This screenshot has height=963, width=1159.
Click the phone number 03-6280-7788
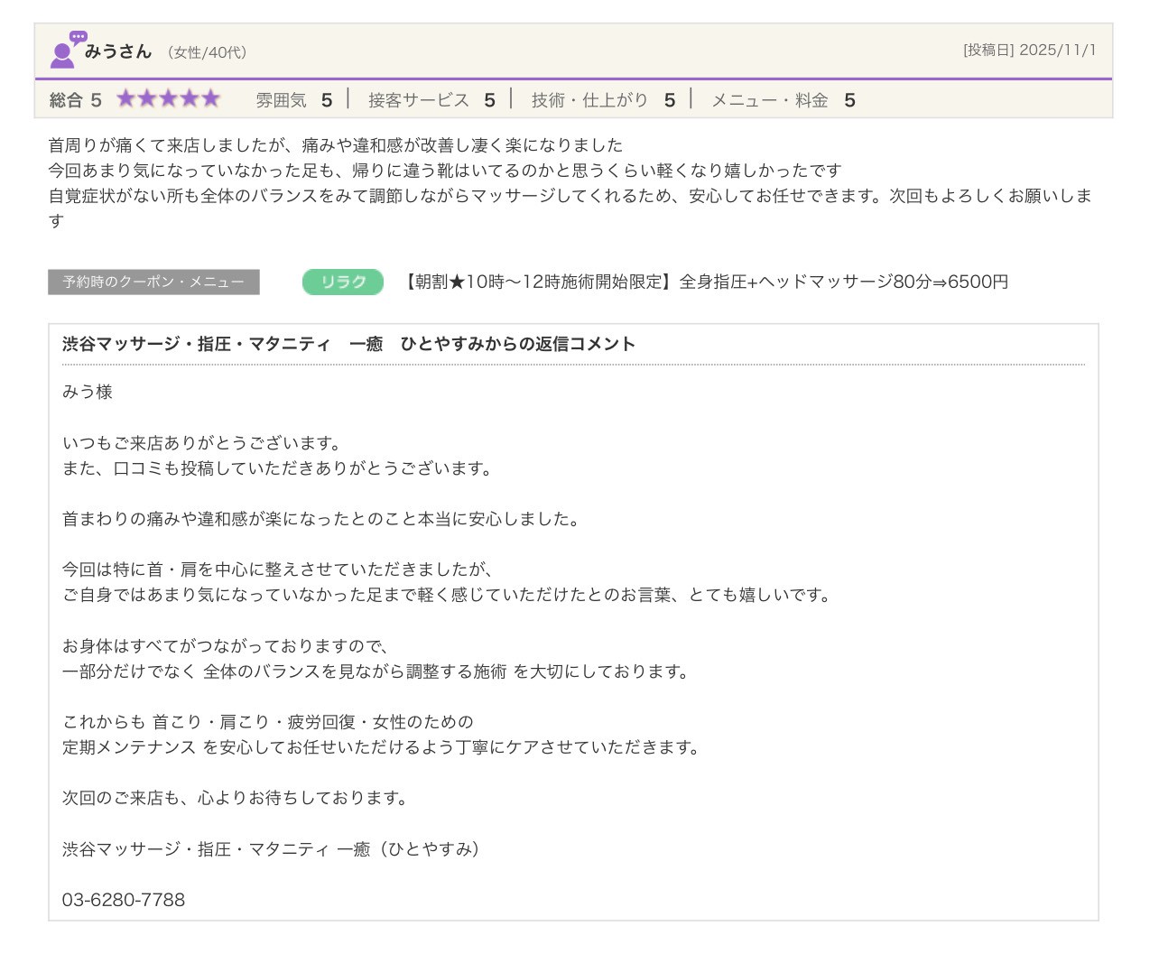point(124,900)
